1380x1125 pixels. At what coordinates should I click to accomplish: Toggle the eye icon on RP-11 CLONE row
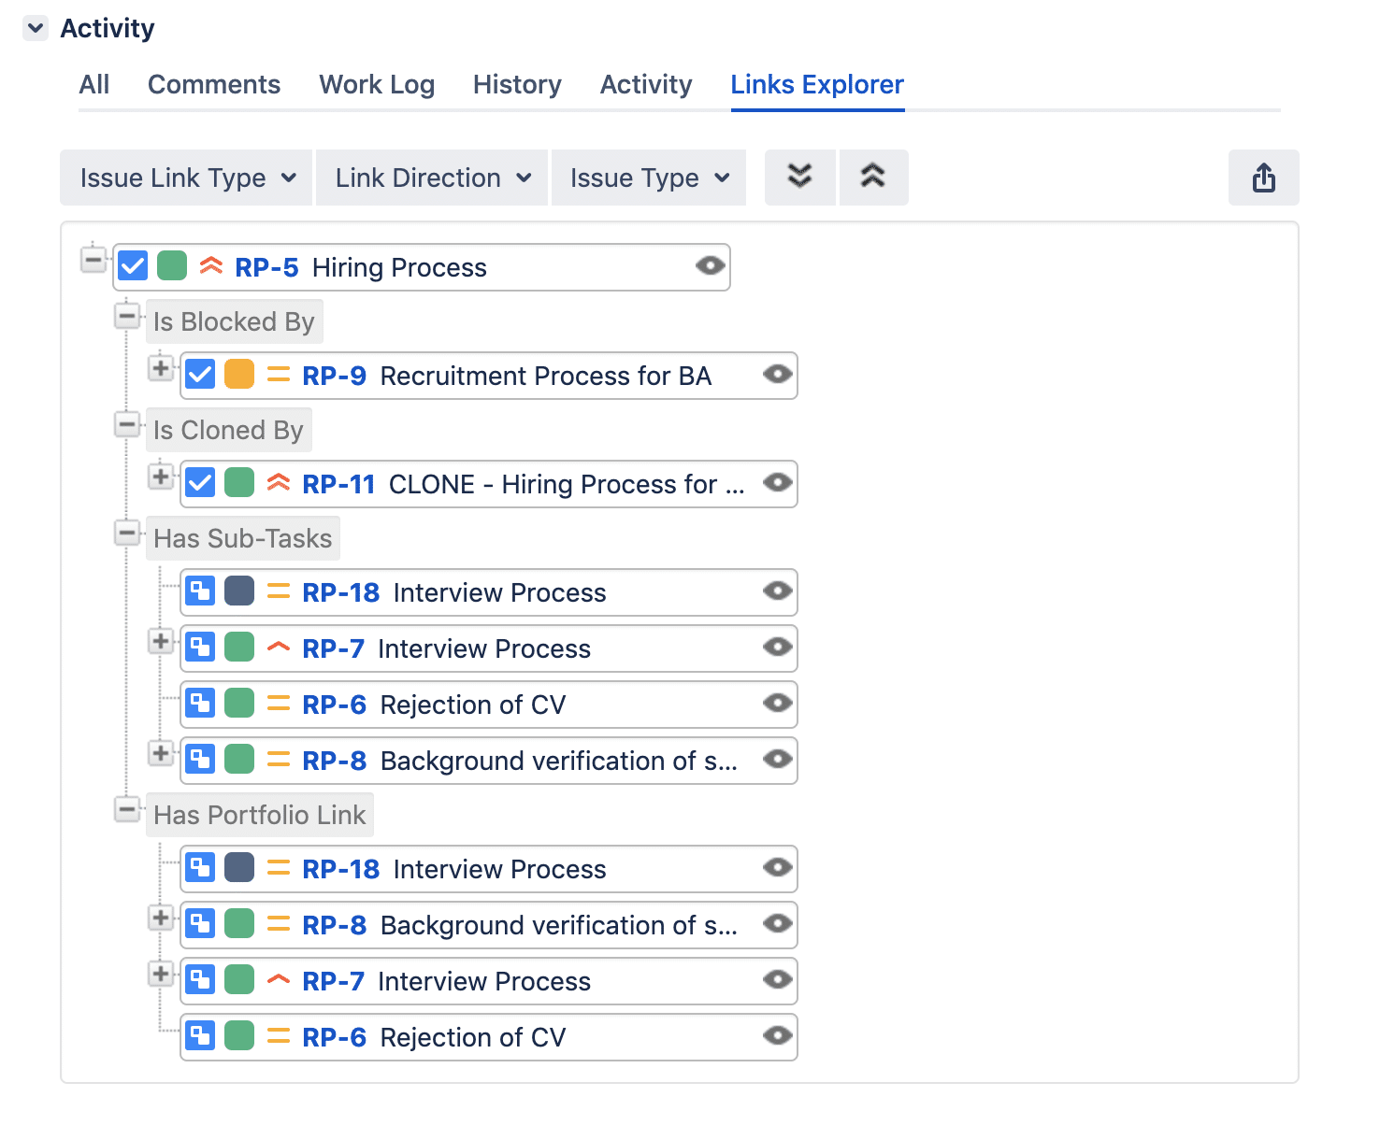777,483
